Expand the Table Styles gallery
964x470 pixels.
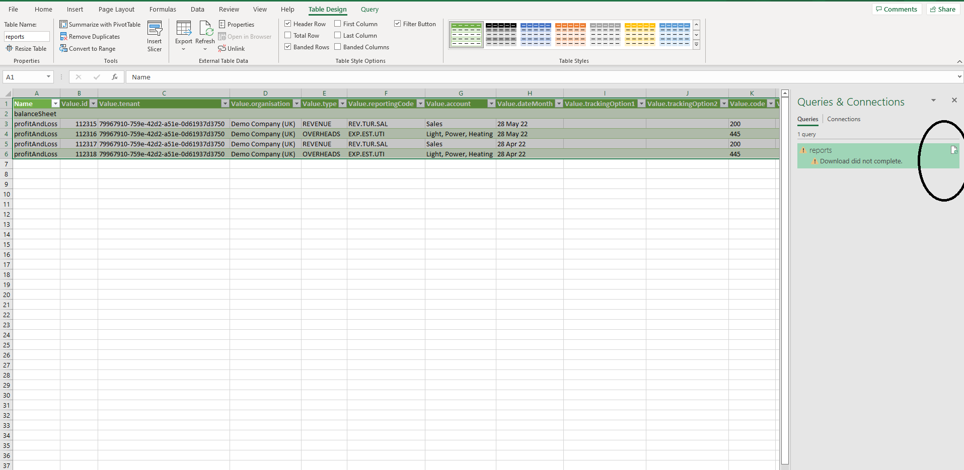696,45
